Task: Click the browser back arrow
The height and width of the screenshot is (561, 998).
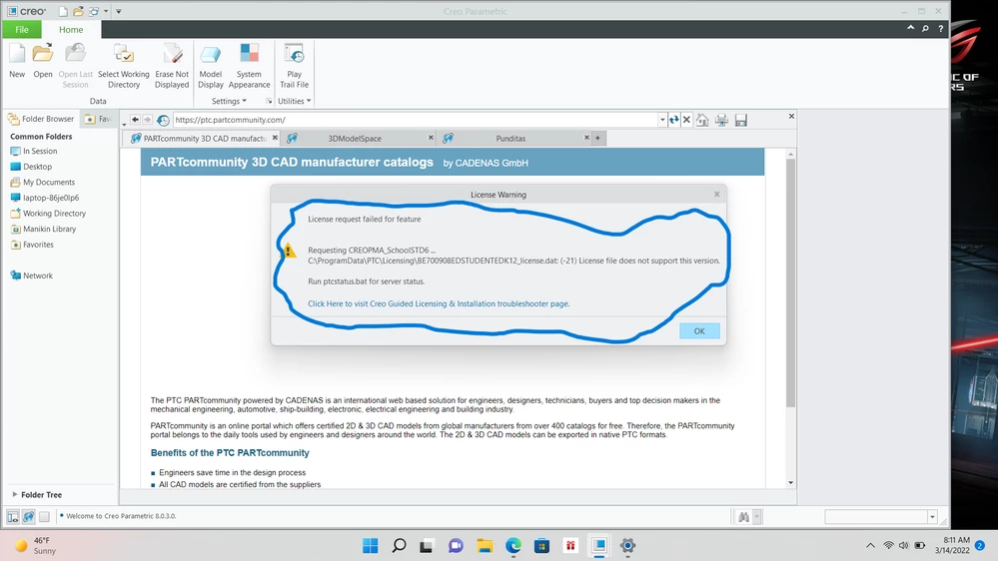Action: tap(135, 120)
